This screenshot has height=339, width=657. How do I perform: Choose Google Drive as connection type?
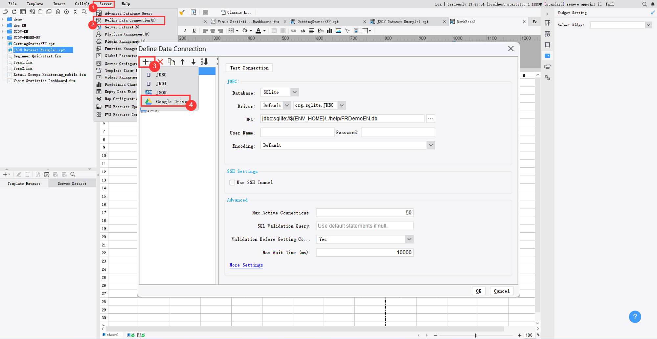(168, 101)
